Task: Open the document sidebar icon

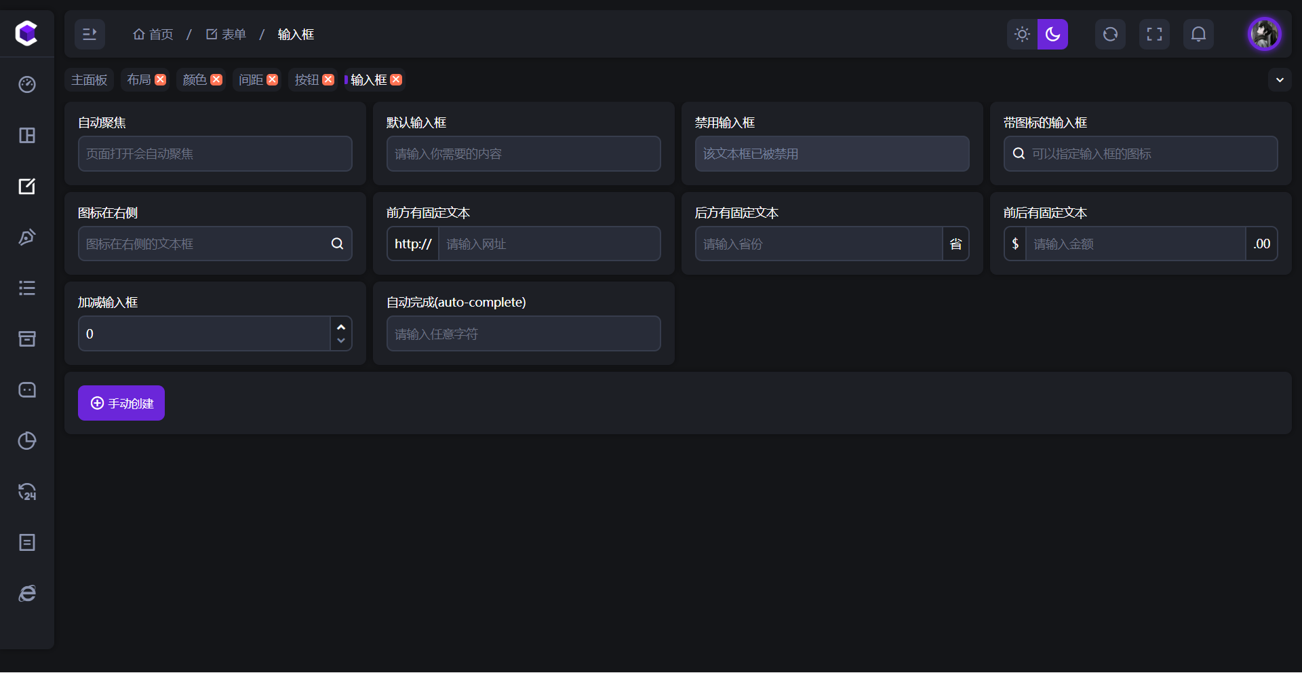Action: [x=27, y=543]
